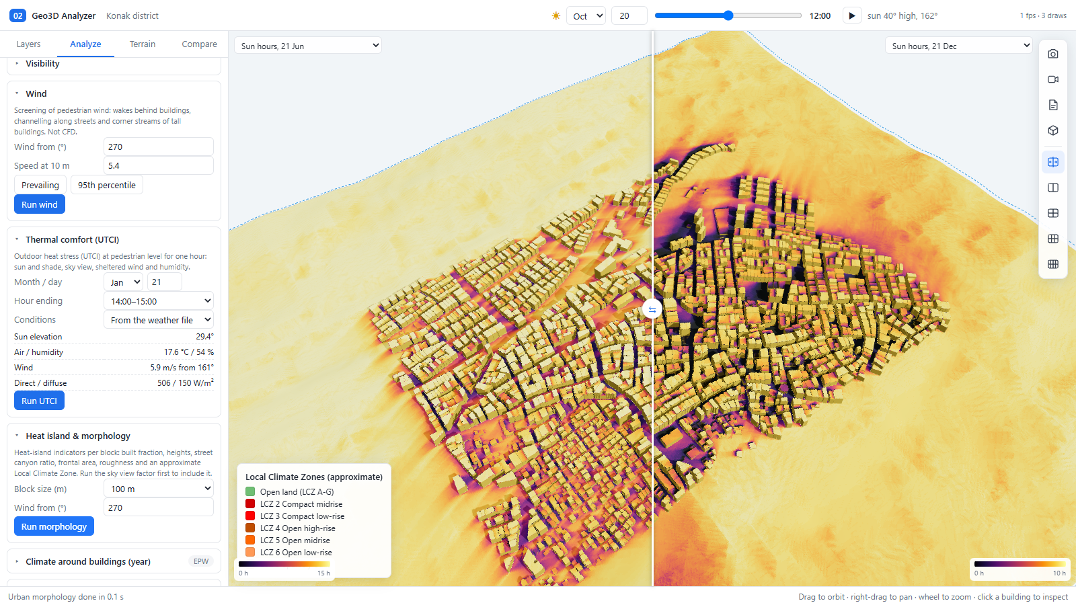The width and height of the screenshot is (1076, 605).
Task: Click the Run wind button
Action: [x=40, y=204]
